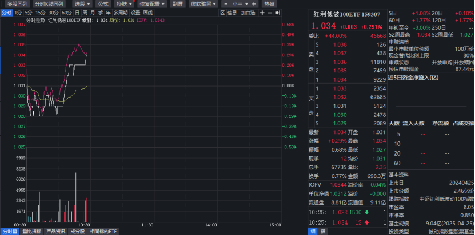Increase font size with top-bar plus
Viewport: 475px width, 235px height.
(254, 4)
